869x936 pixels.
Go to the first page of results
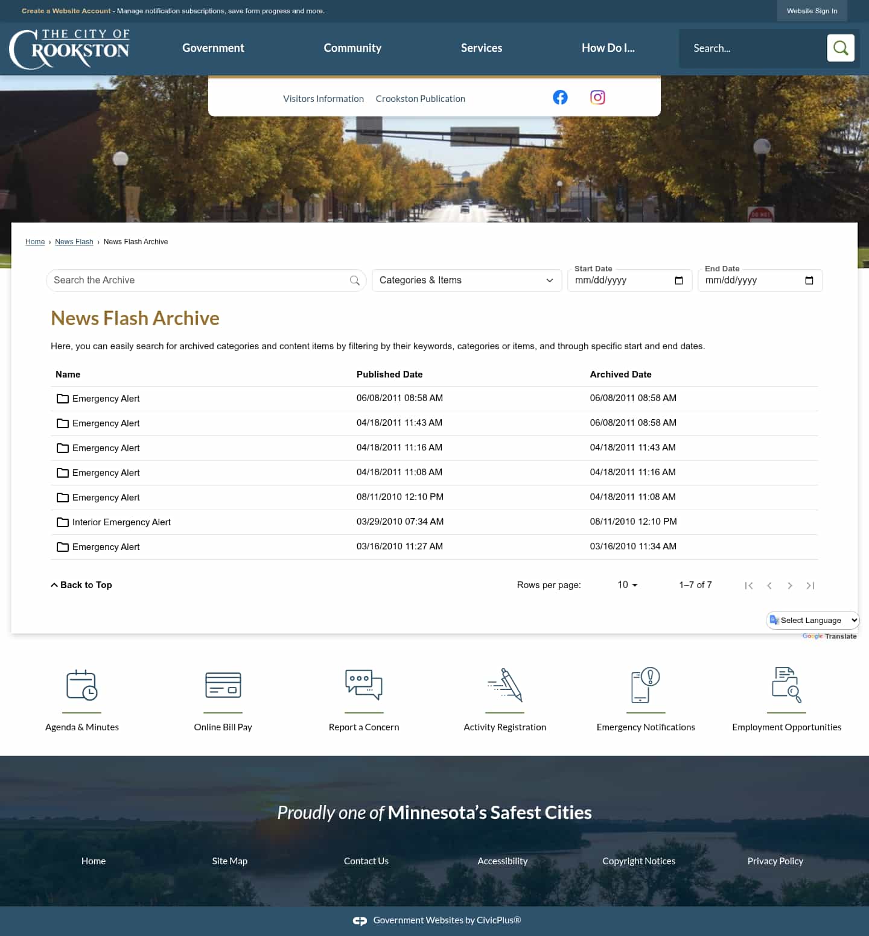(749, 586)
